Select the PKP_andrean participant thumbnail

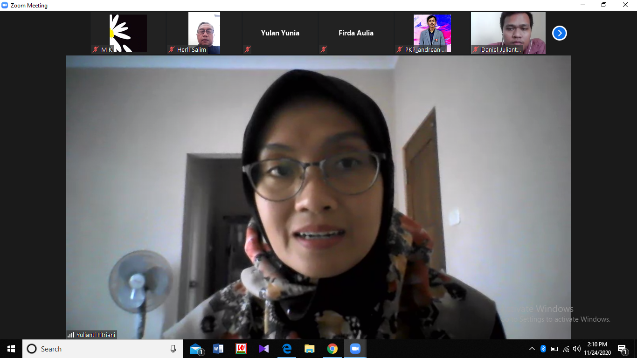coord(432,33)
